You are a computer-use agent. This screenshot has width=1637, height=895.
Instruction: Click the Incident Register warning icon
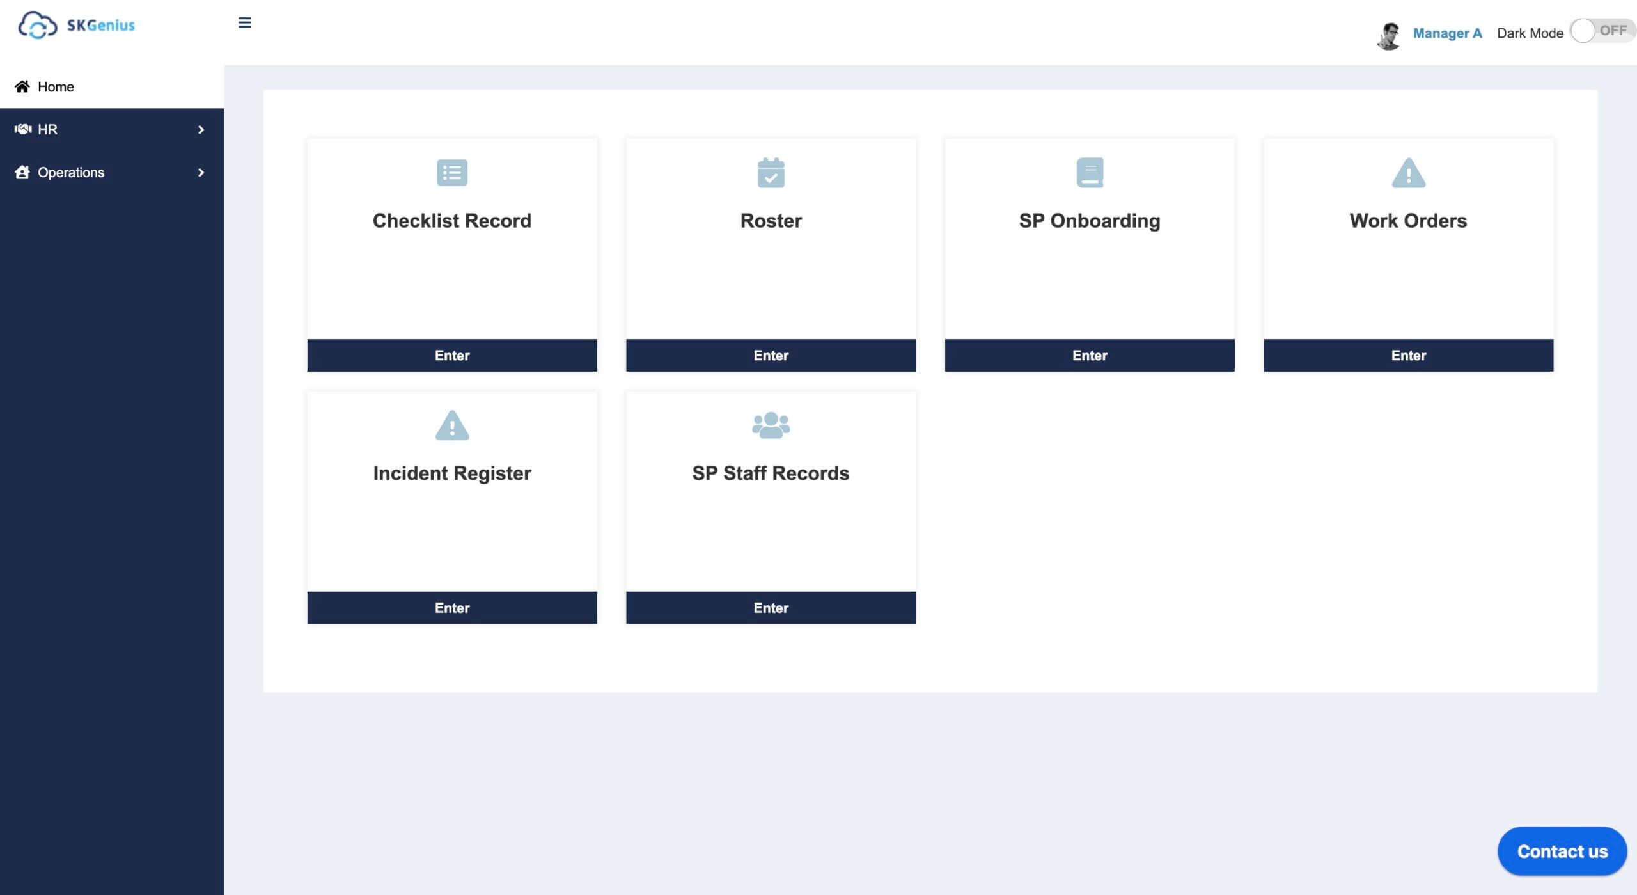[x=451, y=425]
